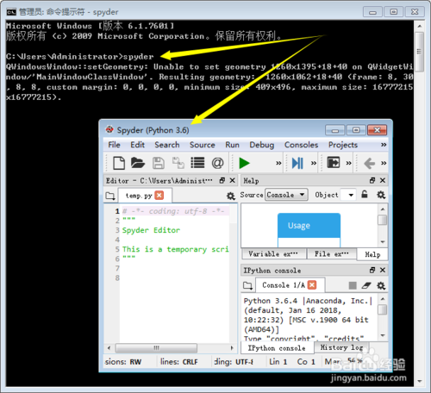The image size is (431, 393).
Task: Open file using the folder icon
Action: pyautogui.click(x=138, y=163)
